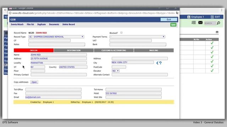The width and height of the screenshot is (227, 127).
Task: Click the Notes input field
Action: (x=57, y=44)
